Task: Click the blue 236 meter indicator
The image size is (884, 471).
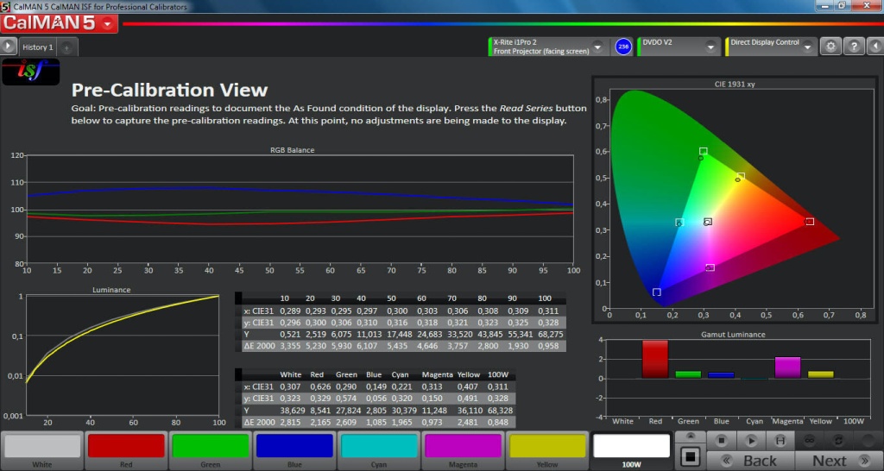Action: click(x=623, y=47)
